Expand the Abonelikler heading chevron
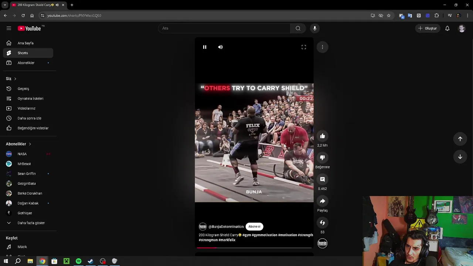 30,144
